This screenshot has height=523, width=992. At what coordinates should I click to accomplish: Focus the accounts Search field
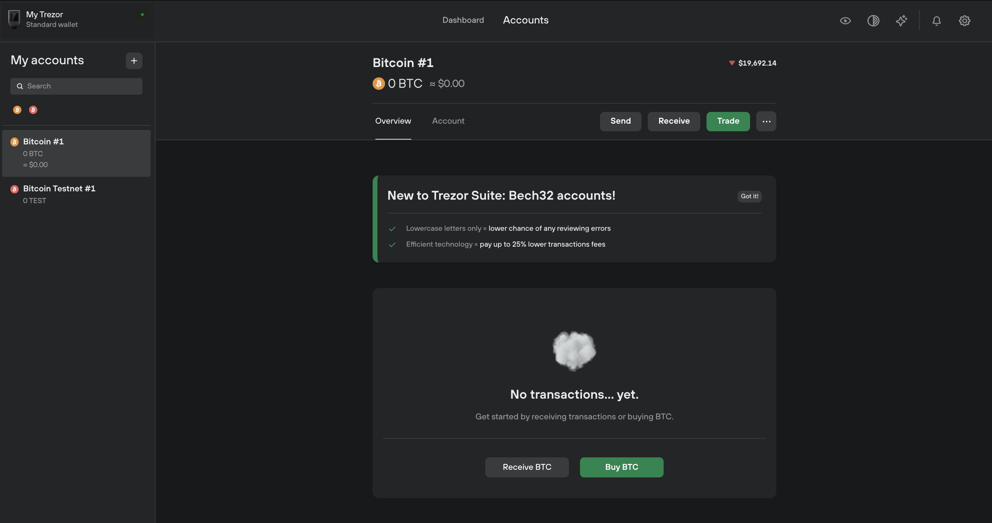76,86
